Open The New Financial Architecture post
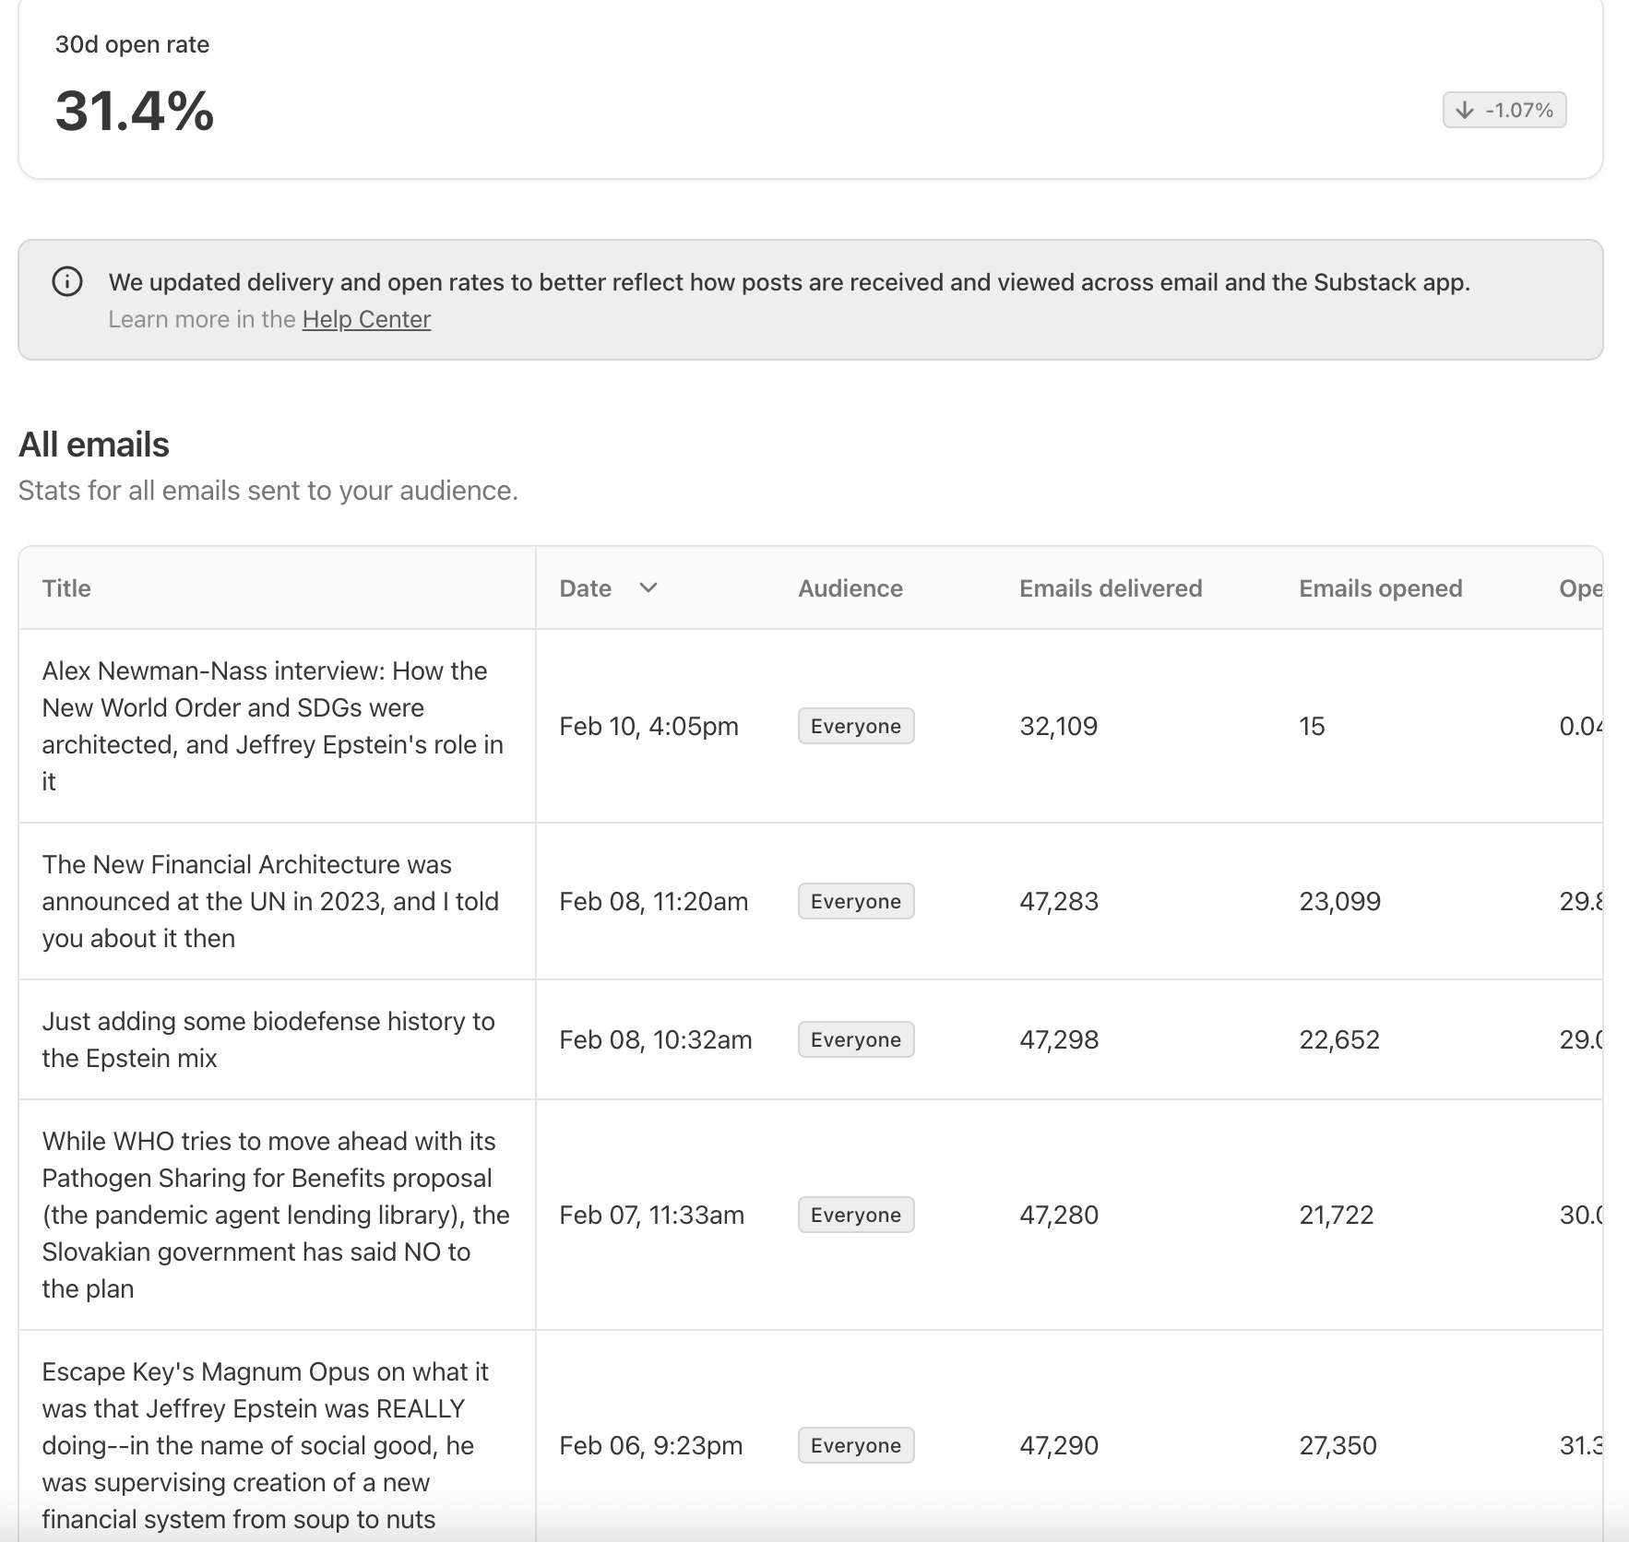 270,901
